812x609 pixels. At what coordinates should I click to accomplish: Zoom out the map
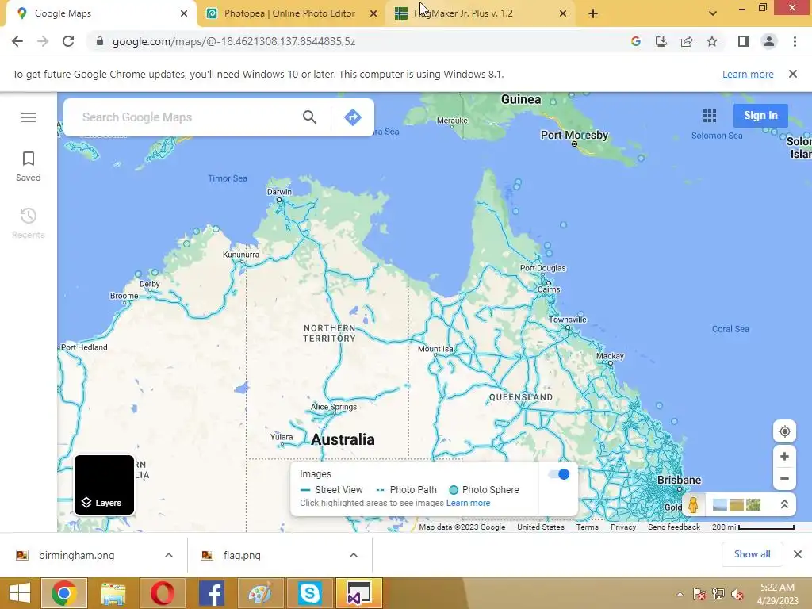[x=784, y=478]
